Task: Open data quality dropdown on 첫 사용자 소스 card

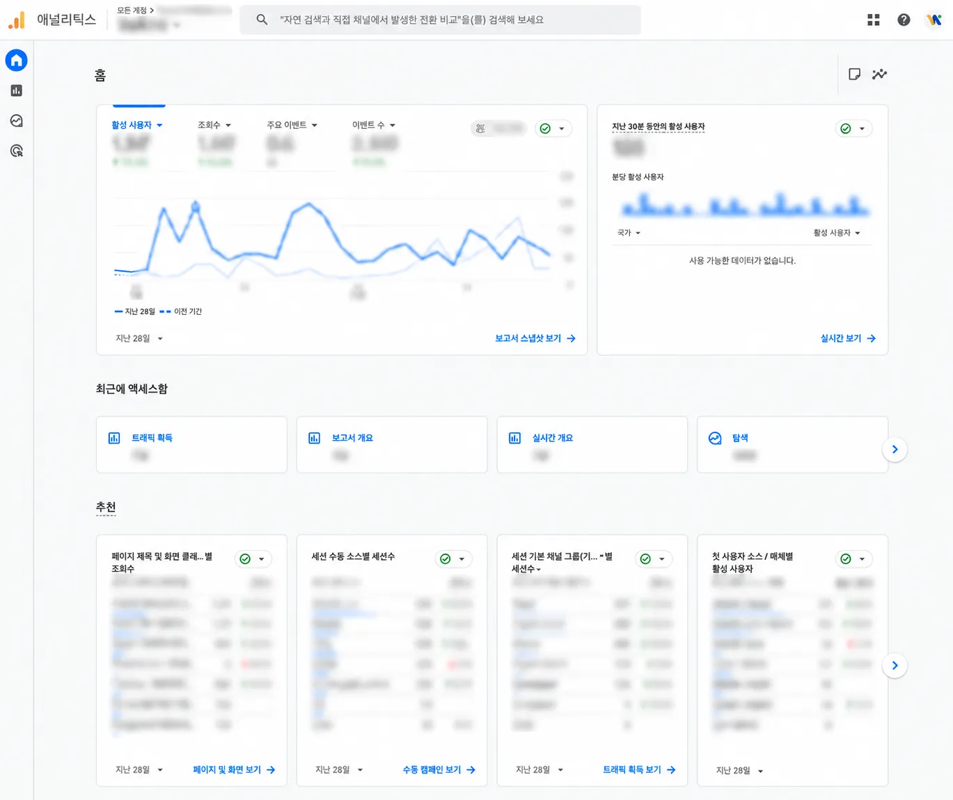Action: [853, 559]
